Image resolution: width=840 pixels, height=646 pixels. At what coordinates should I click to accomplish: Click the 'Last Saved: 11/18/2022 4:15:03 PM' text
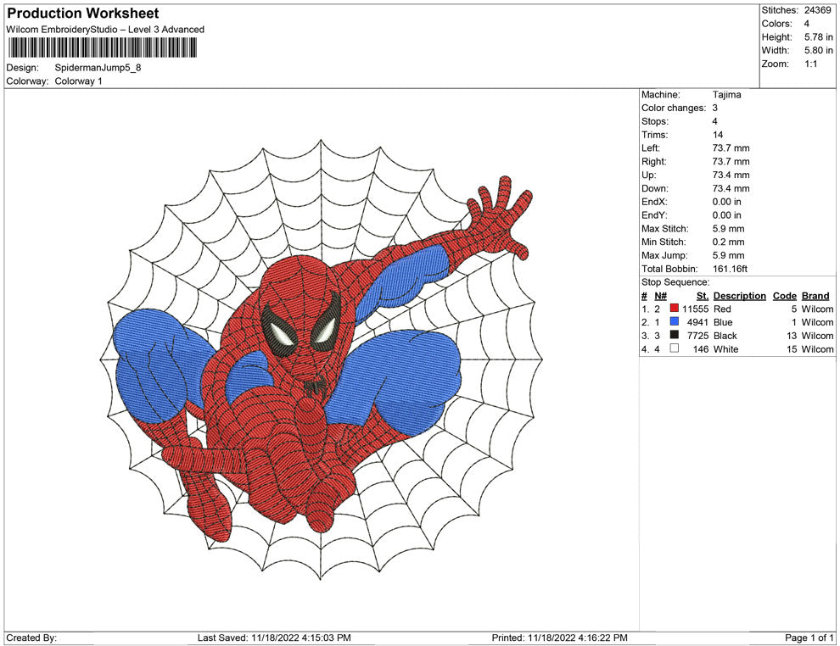click(x=274, y=638)
